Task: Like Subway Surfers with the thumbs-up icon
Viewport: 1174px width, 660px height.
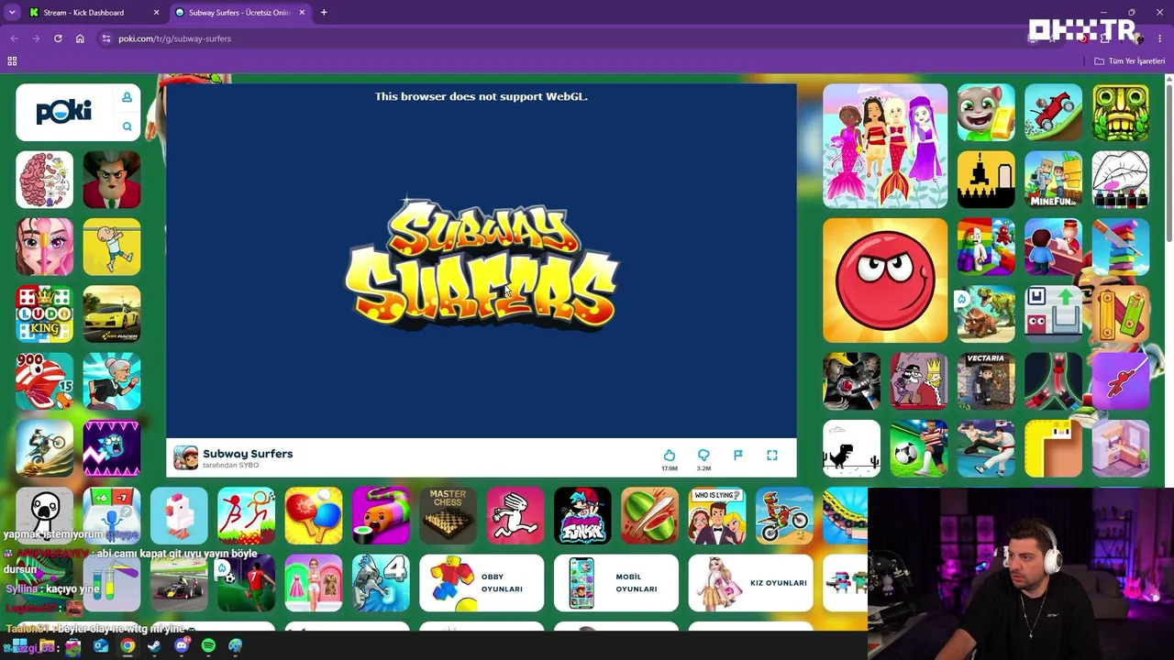Action: point(670,456)
